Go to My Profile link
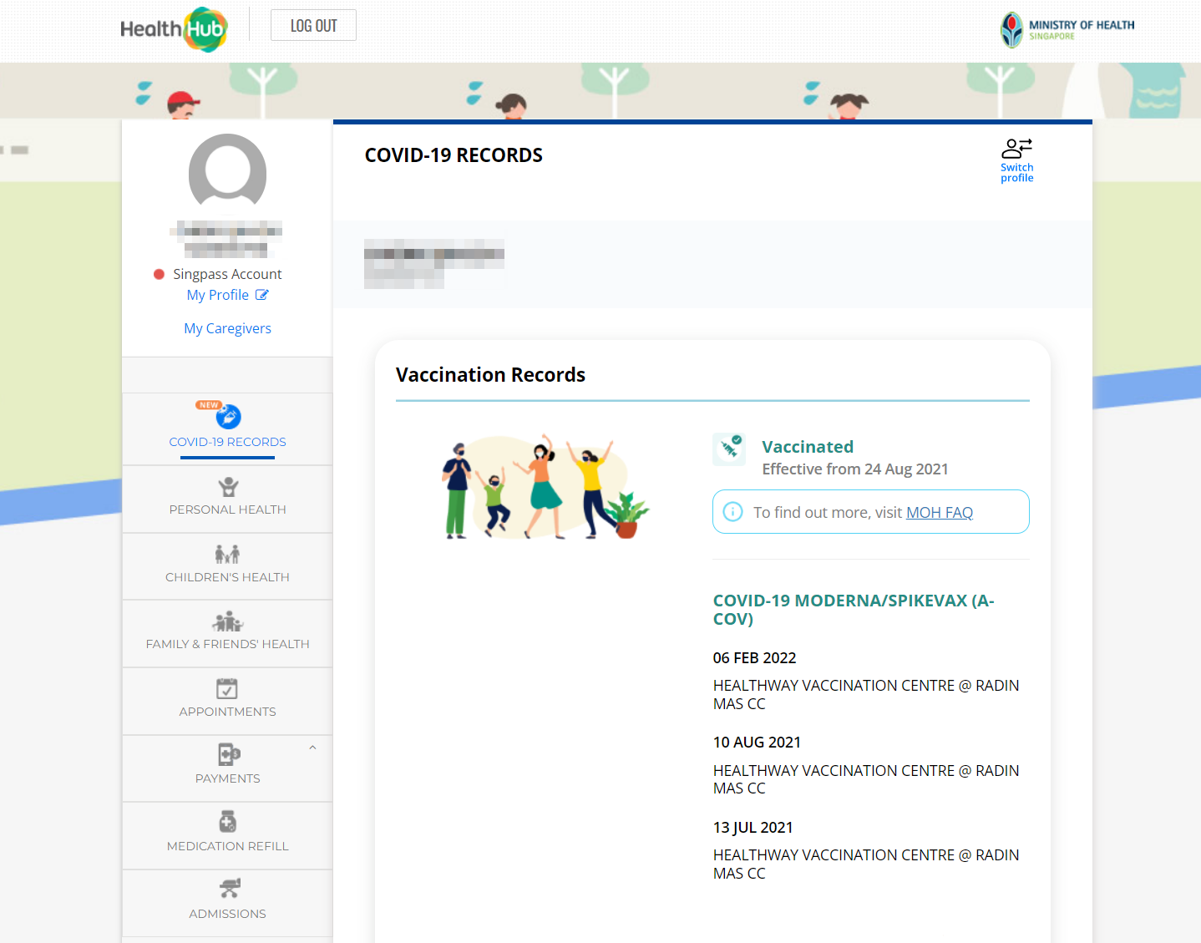The width and height of the screenshot is (1201, 943). [218, 295]
